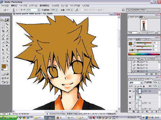161x120 pixels.
Task: Open the 編集 menu
Action: coord(14,6)
